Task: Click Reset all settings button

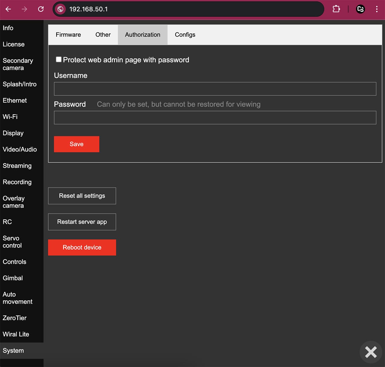Action: (x=82, y=196)
